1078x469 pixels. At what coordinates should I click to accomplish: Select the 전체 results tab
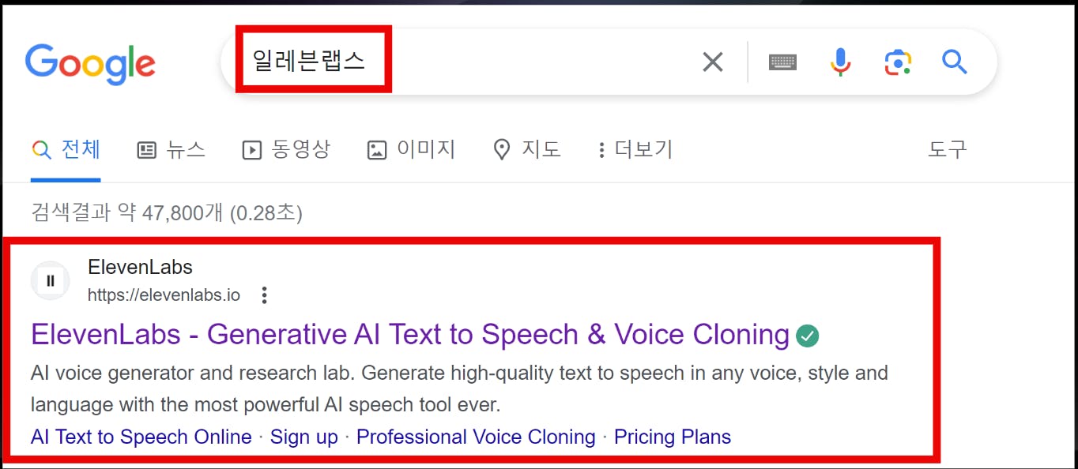pyautogui.click(x=66, y=149)
